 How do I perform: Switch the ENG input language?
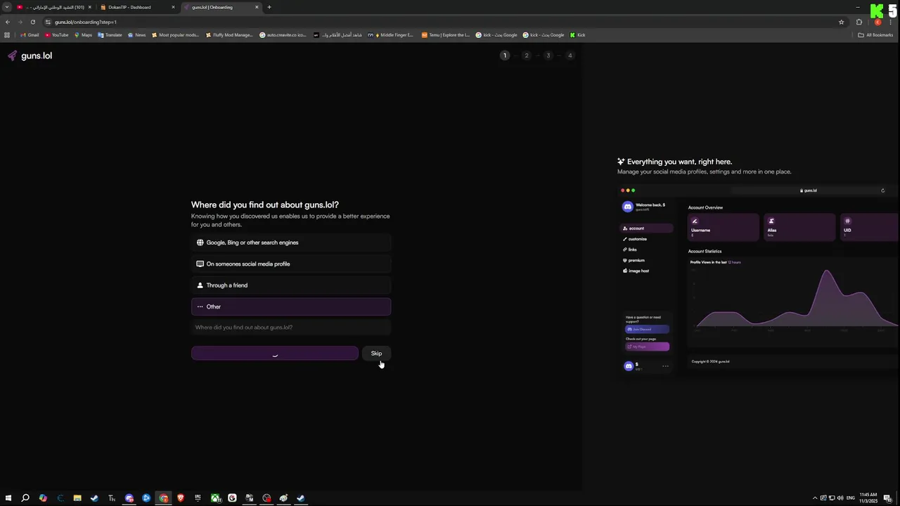click(x=851, y=498)
